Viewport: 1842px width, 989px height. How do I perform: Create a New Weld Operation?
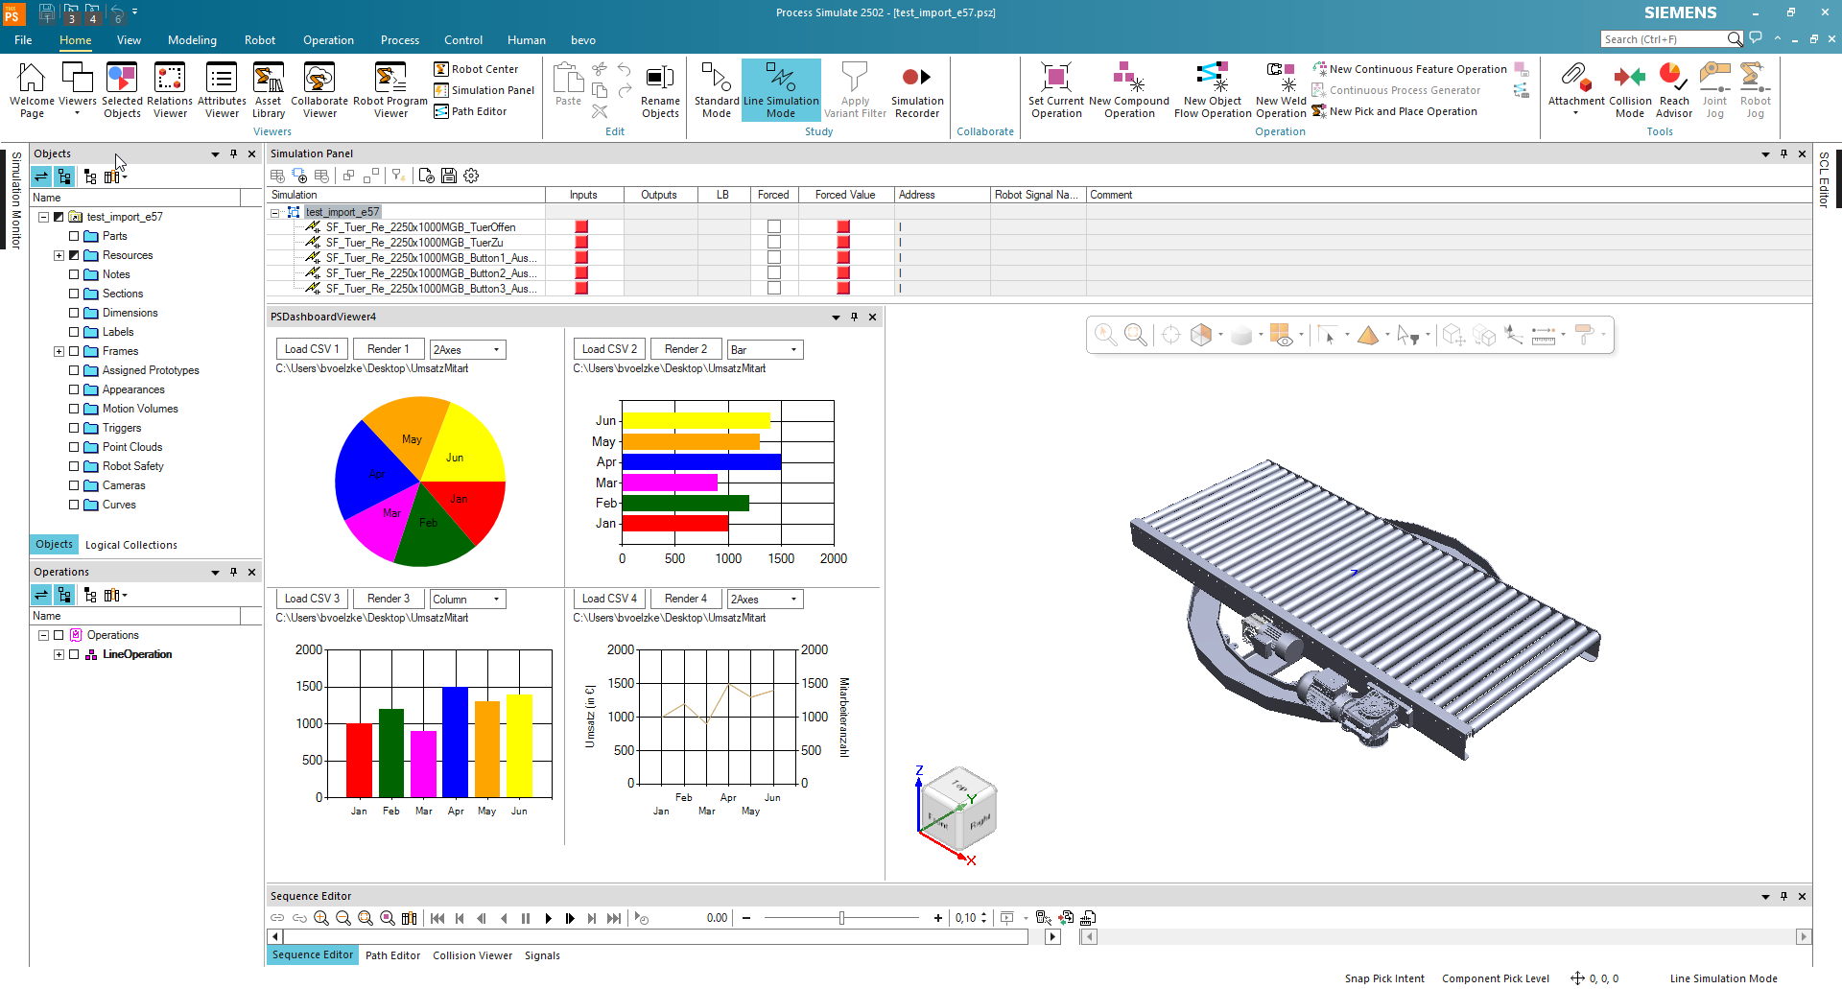[1281, 90]
